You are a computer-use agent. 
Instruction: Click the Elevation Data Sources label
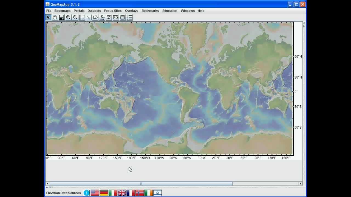[x=64, y=193]
